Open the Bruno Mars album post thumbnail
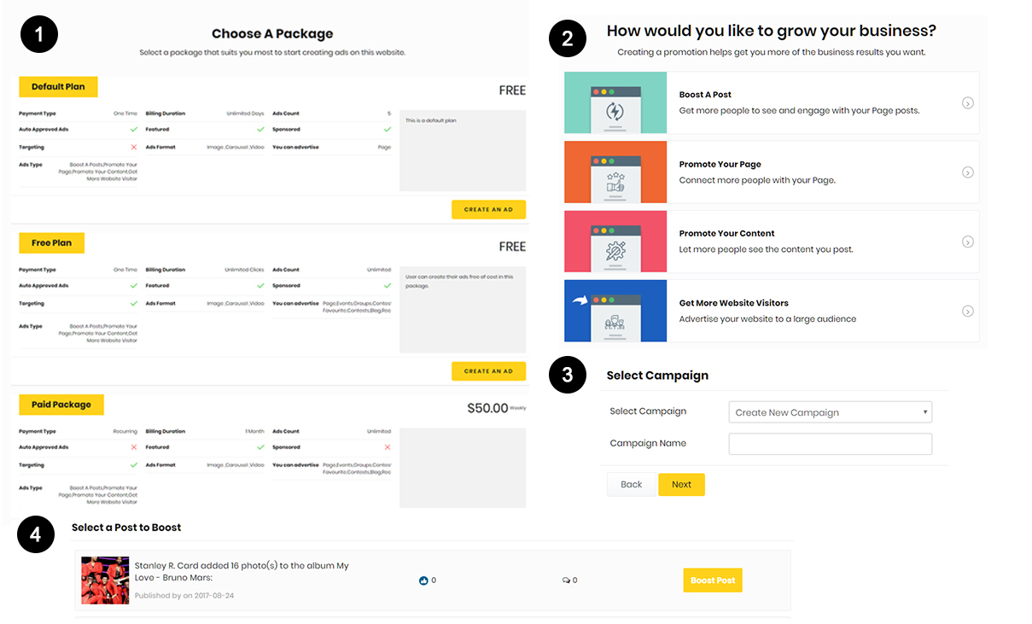The height and width of the screenshot is (624, 1032). [105, 580]
